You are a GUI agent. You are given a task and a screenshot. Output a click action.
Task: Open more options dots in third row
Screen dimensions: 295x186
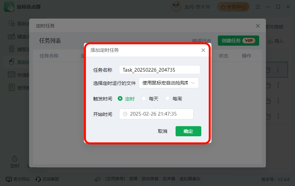pos(278,101)
